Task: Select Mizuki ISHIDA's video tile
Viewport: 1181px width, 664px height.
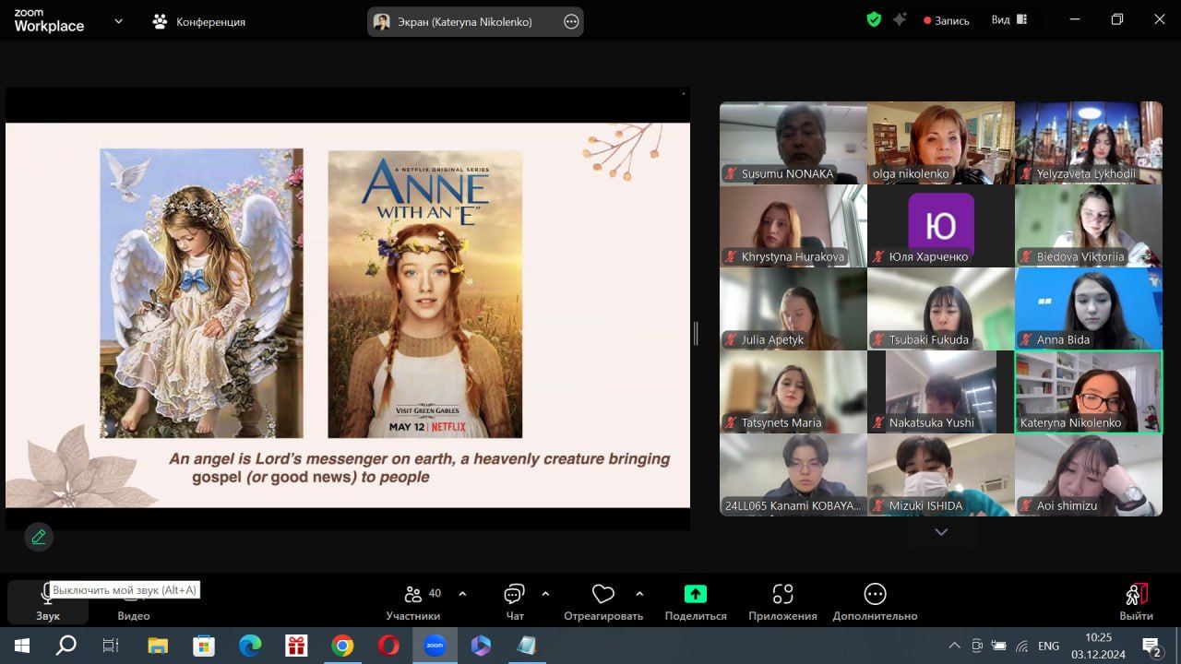Action: tap(941, 475)
